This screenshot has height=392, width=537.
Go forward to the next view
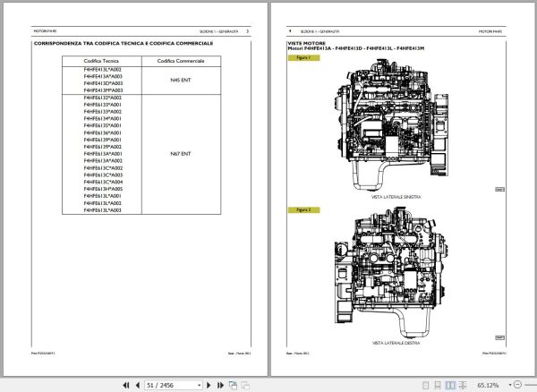click(245, 385)
